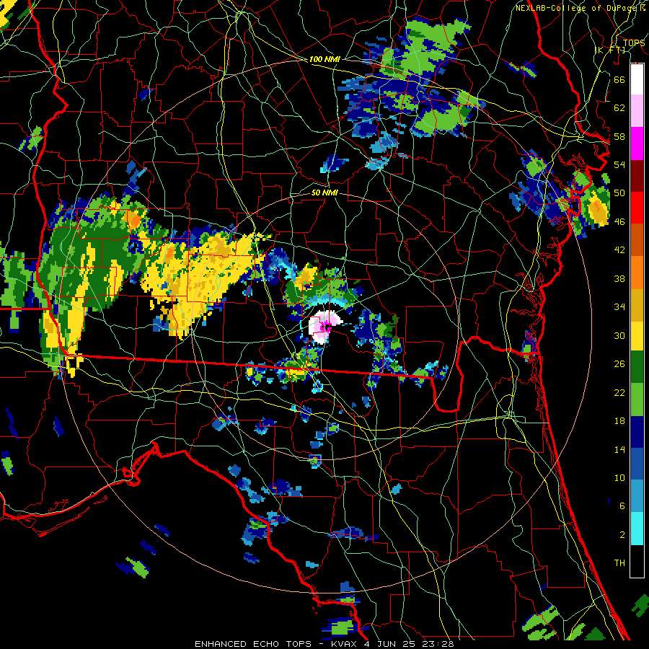Select legend value "50"

[x=619, y=193]
